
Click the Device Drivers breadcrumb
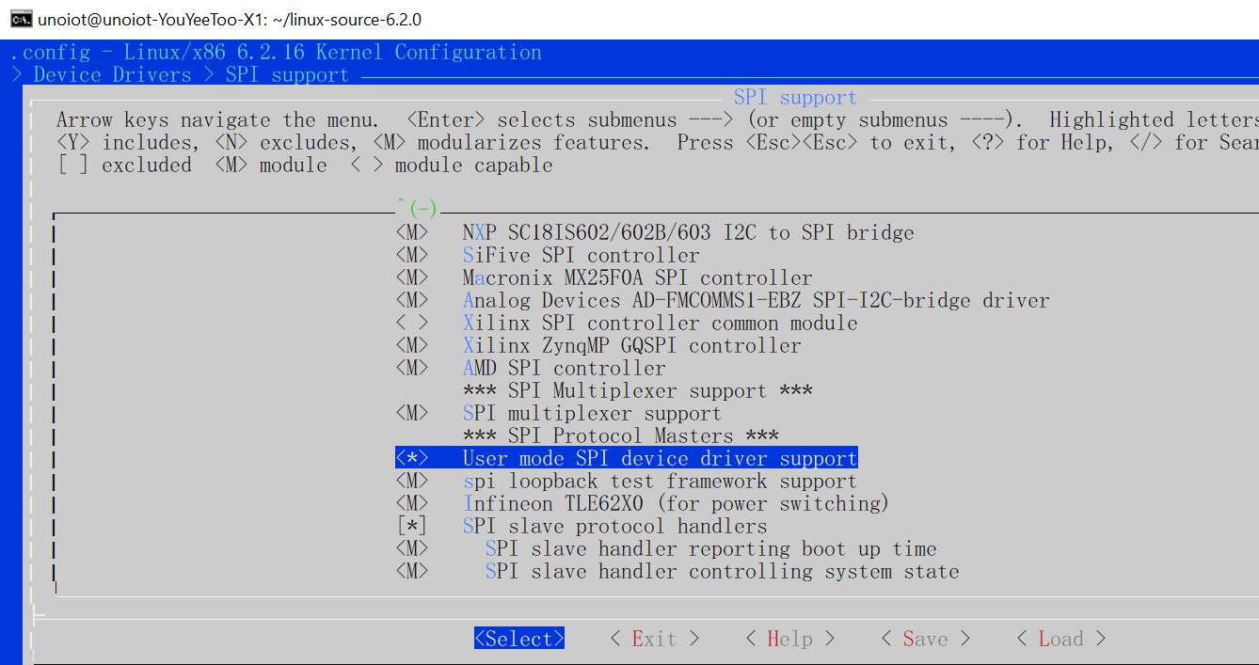coord(113,74)
